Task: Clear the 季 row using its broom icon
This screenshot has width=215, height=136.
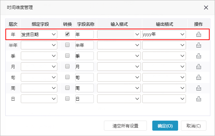Action: [199, 56]
